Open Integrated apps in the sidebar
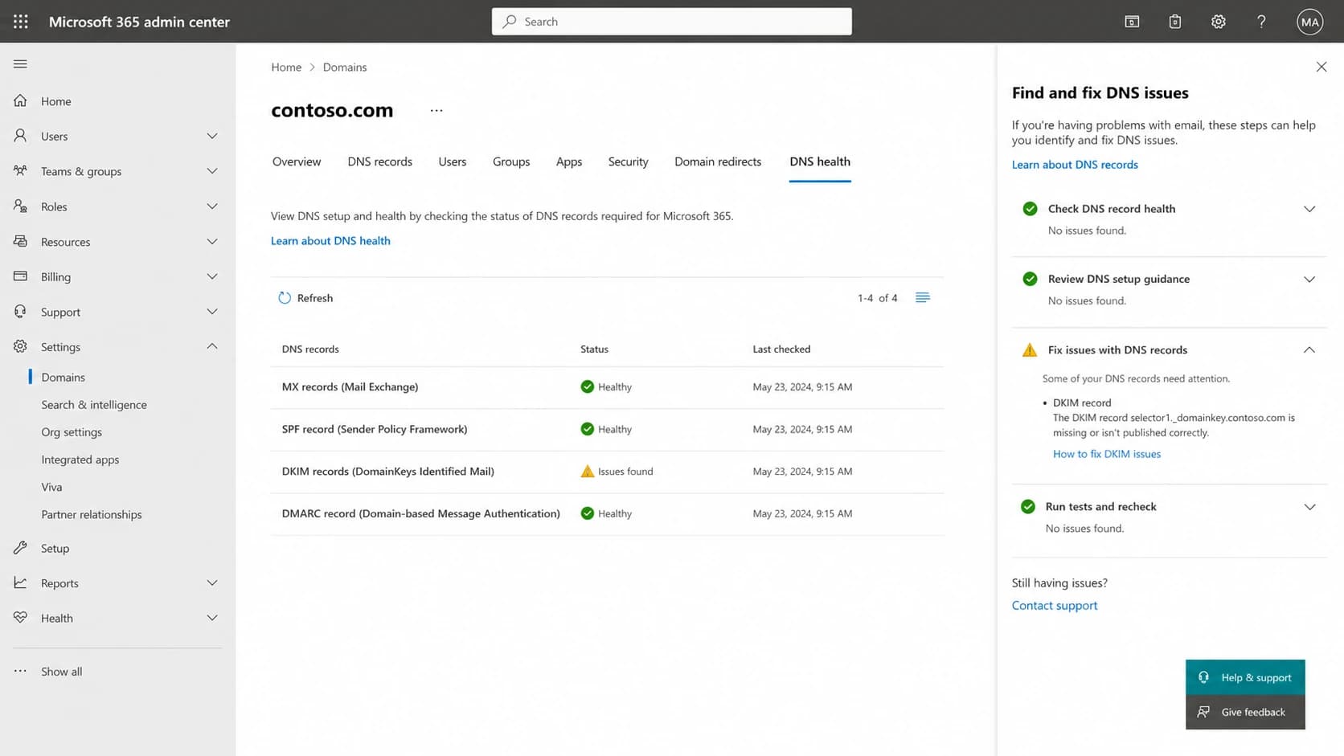1344x756 pixels. [x=80, y=460]
